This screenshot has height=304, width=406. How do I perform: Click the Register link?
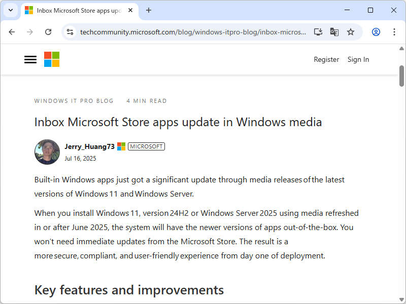pos(326,59)
